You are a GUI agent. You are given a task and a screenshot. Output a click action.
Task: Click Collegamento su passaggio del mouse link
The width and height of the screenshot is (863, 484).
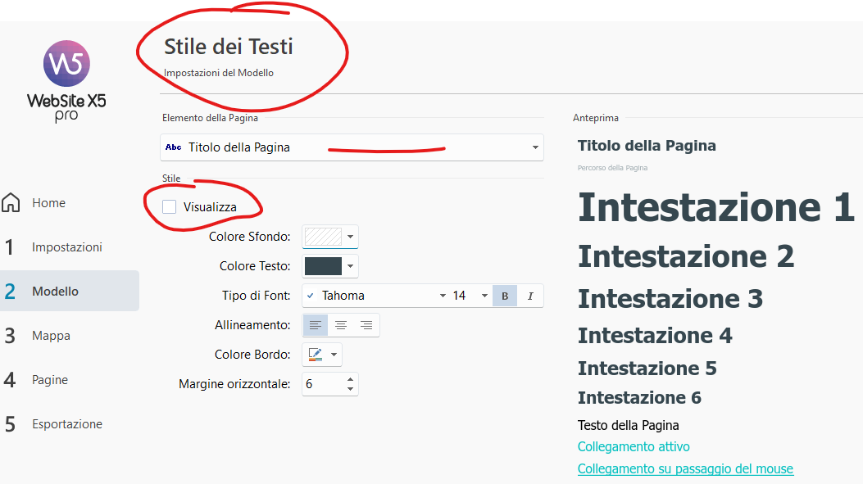point(685,468)
